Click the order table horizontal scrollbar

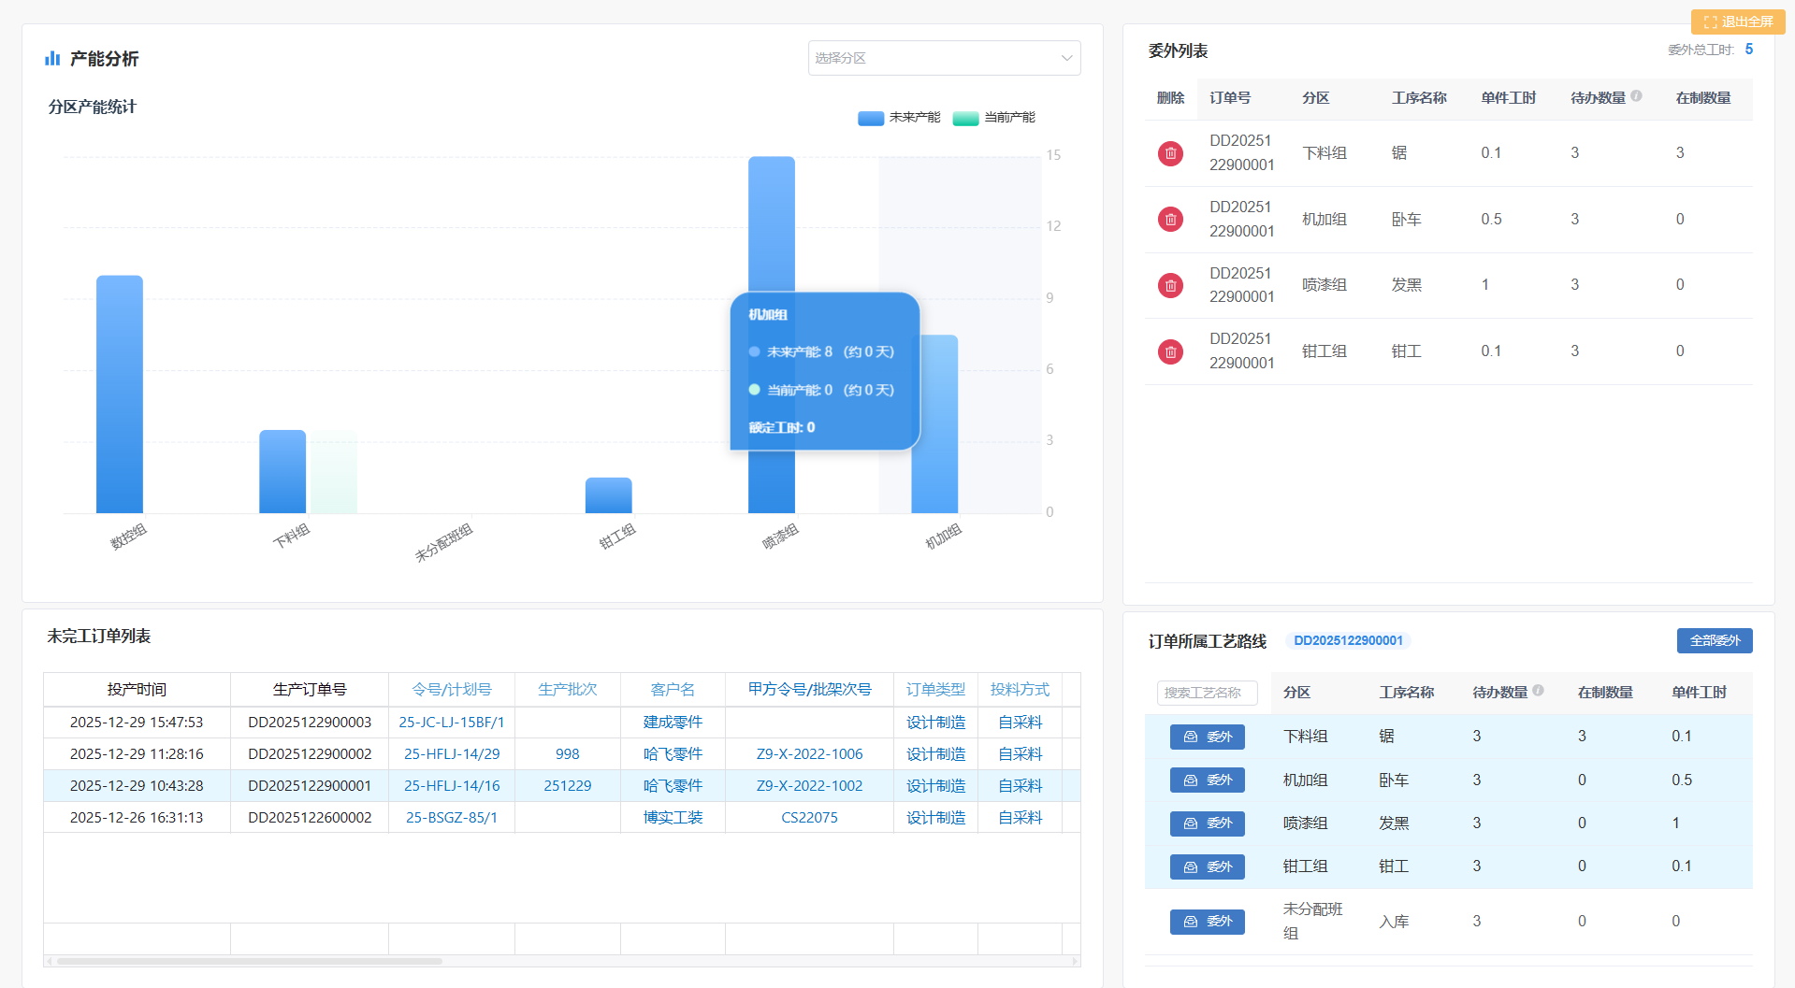[249, 961]
